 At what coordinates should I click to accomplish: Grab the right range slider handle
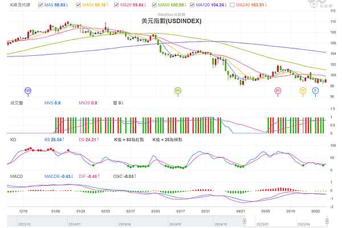point(327,221)
